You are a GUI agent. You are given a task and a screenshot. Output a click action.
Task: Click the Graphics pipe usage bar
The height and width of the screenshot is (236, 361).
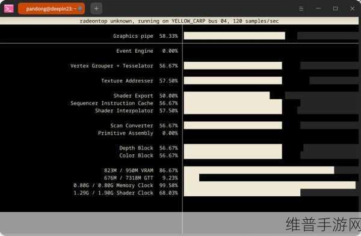(x=235, y=36)
